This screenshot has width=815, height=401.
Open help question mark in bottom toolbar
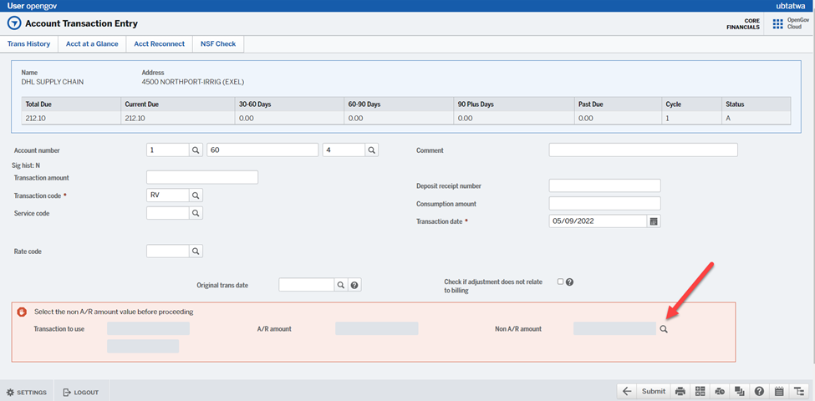point(759,392)
